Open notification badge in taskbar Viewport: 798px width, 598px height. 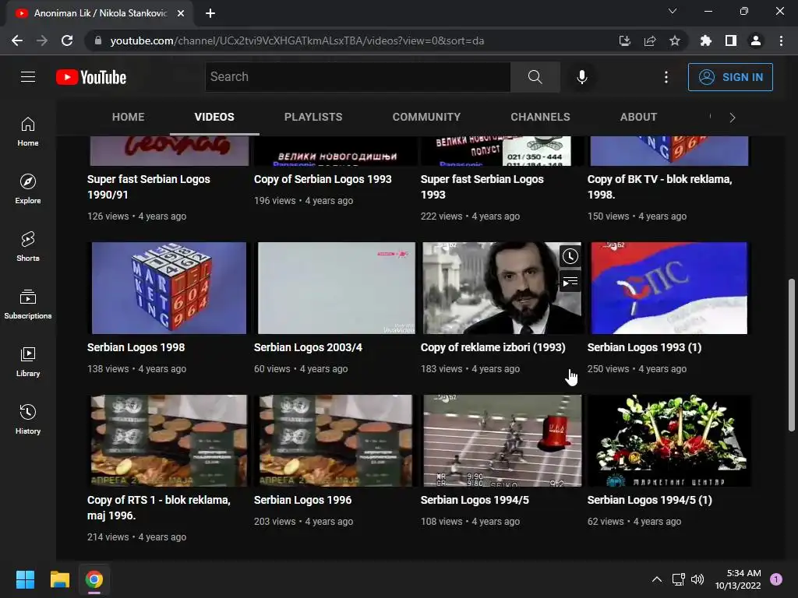pyautogui.click(x=776, y=579)
